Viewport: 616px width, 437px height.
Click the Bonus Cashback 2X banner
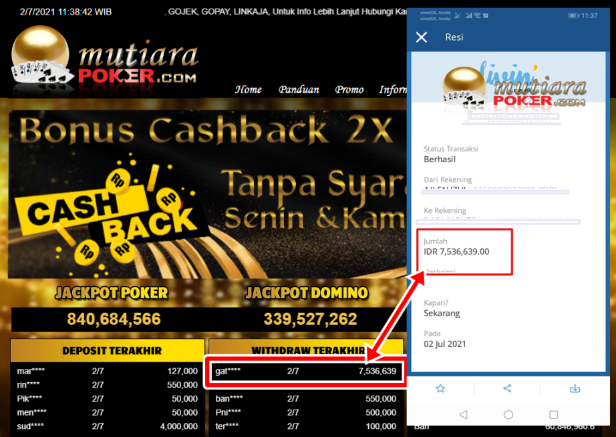pyautogui.click(x=207, y=194)
